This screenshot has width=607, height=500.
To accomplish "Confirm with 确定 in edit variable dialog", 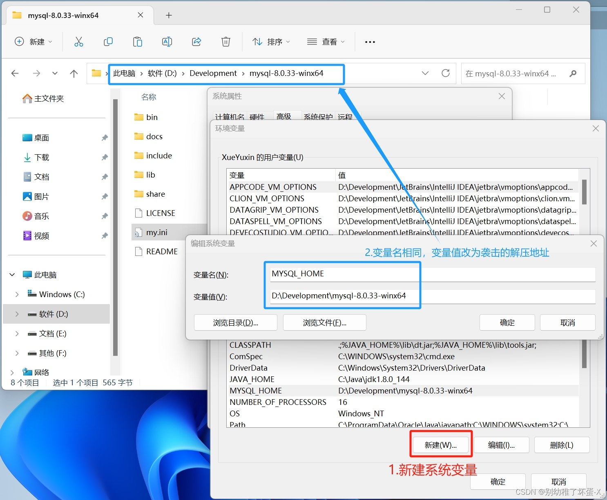I will pos(507,322).
